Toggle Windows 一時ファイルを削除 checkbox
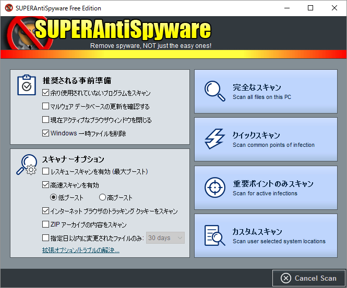Screen dimensions: 347x288 coord(45,133)
